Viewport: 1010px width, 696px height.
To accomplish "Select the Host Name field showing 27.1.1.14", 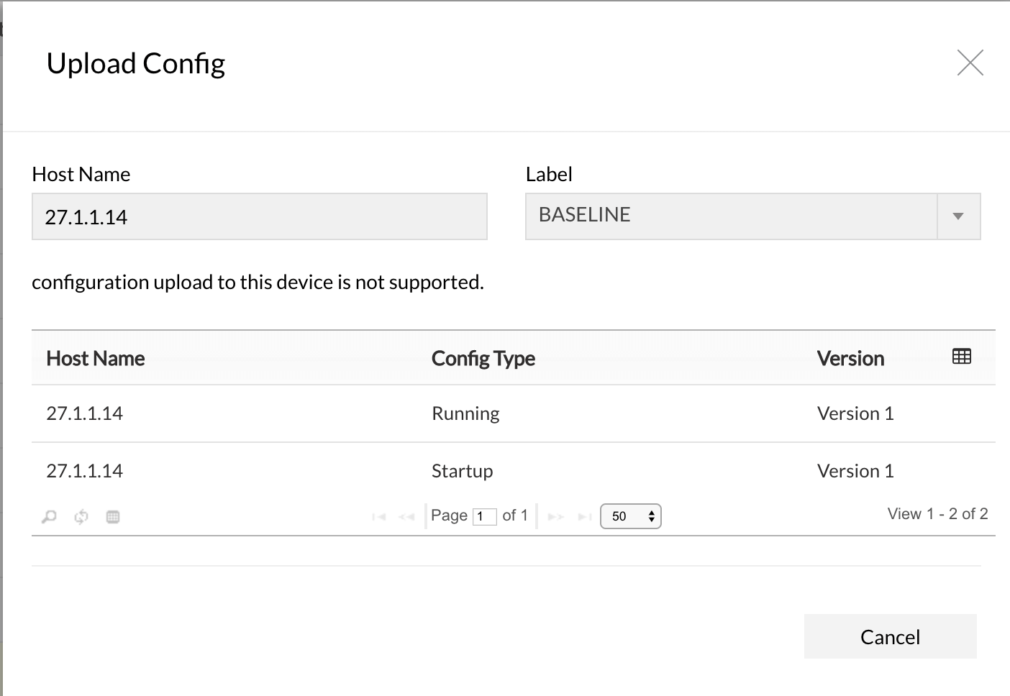I will [x=259, y=216].
